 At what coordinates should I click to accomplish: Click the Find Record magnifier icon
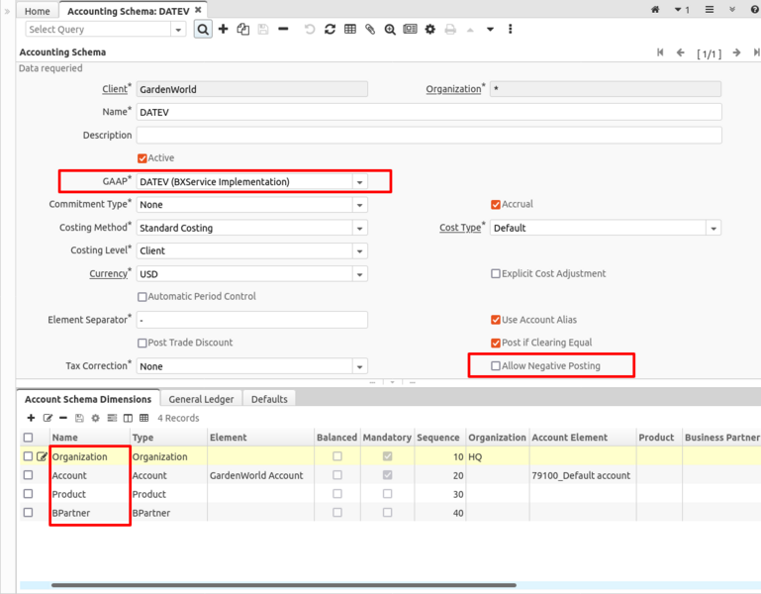pos(203,30)
